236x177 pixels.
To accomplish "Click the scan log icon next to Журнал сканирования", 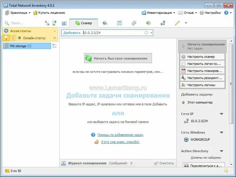I will [x=63, y=163].
